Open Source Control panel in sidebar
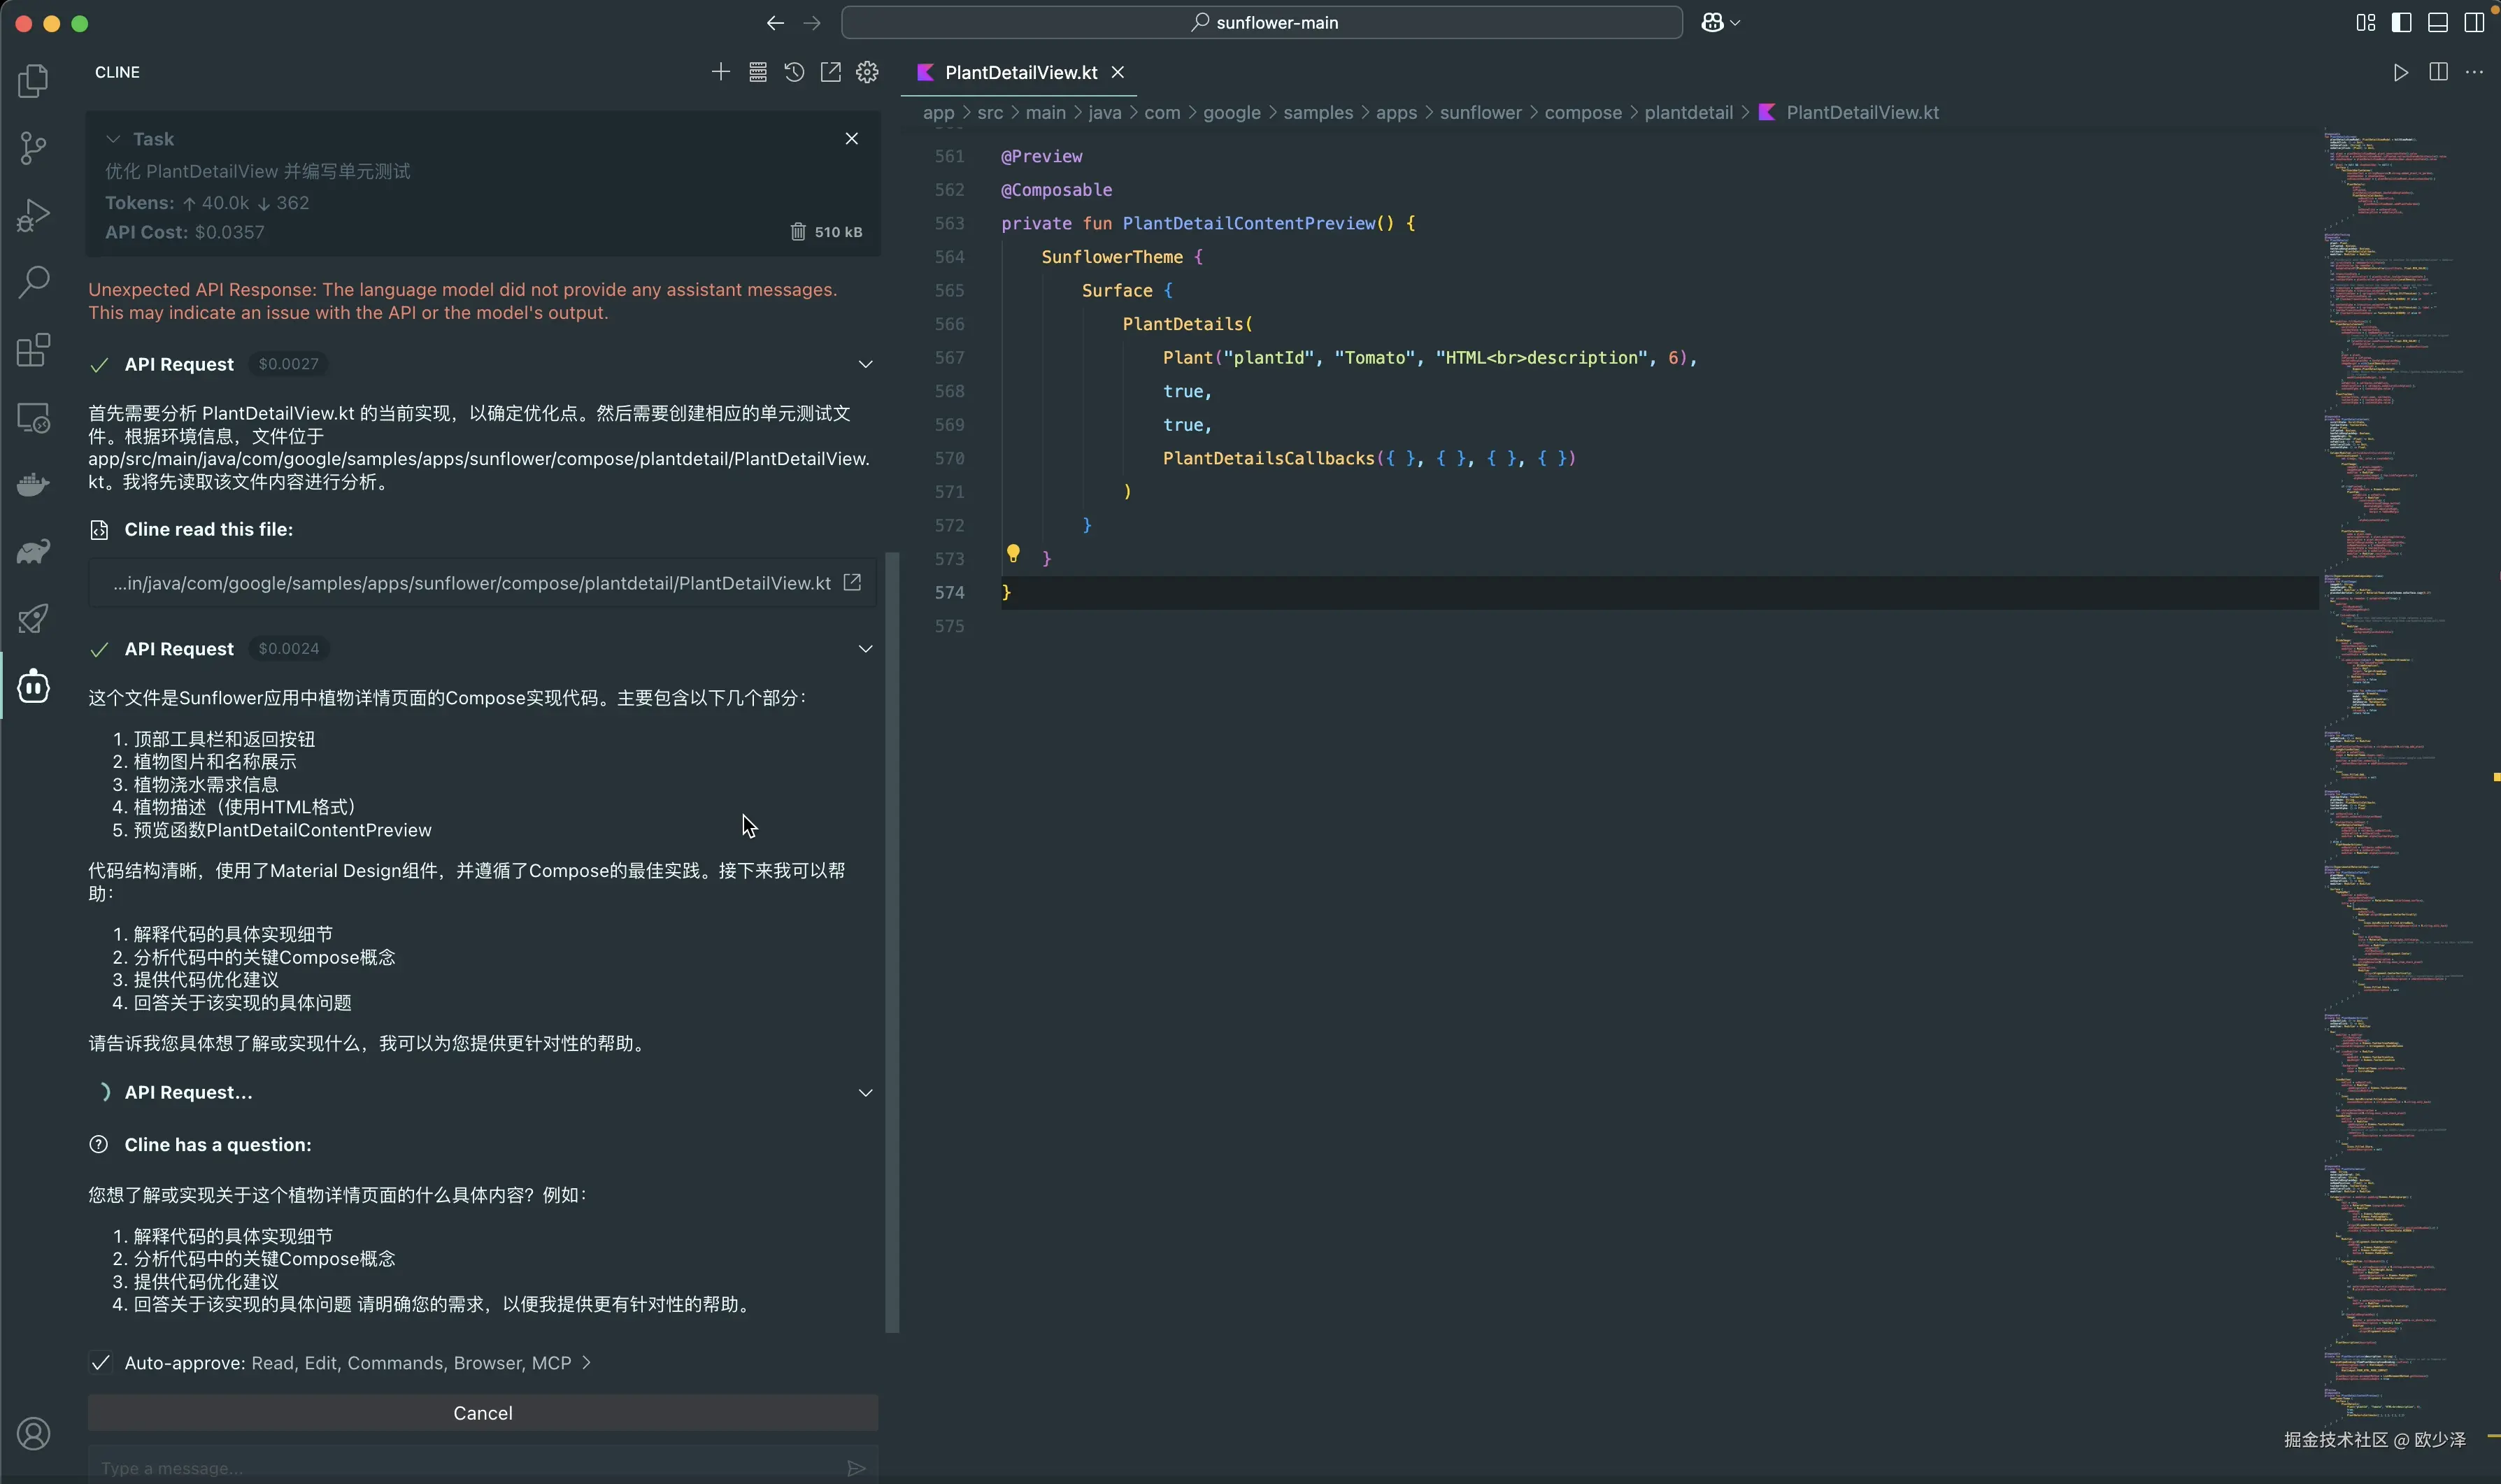 [33, 148]
